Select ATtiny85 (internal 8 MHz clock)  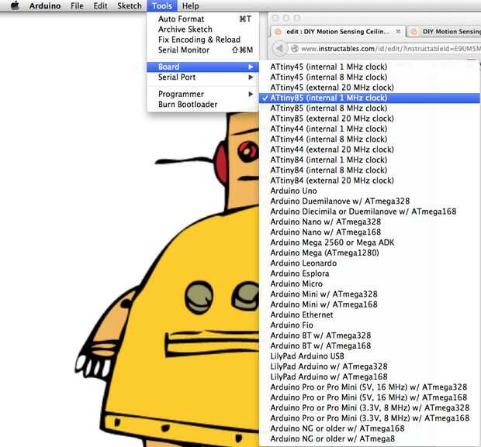tap(369, 108)
